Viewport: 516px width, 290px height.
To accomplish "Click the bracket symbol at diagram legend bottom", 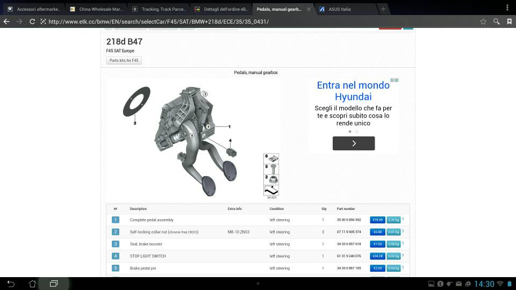I will 271,190.
